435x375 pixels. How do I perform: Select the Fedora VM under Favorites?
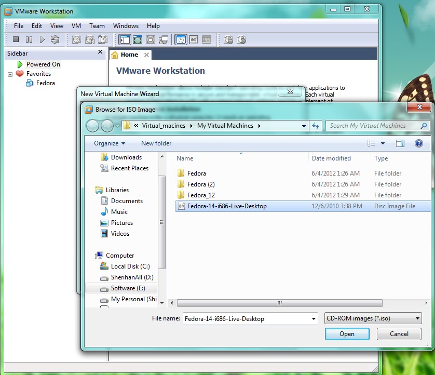pos(45,83)
